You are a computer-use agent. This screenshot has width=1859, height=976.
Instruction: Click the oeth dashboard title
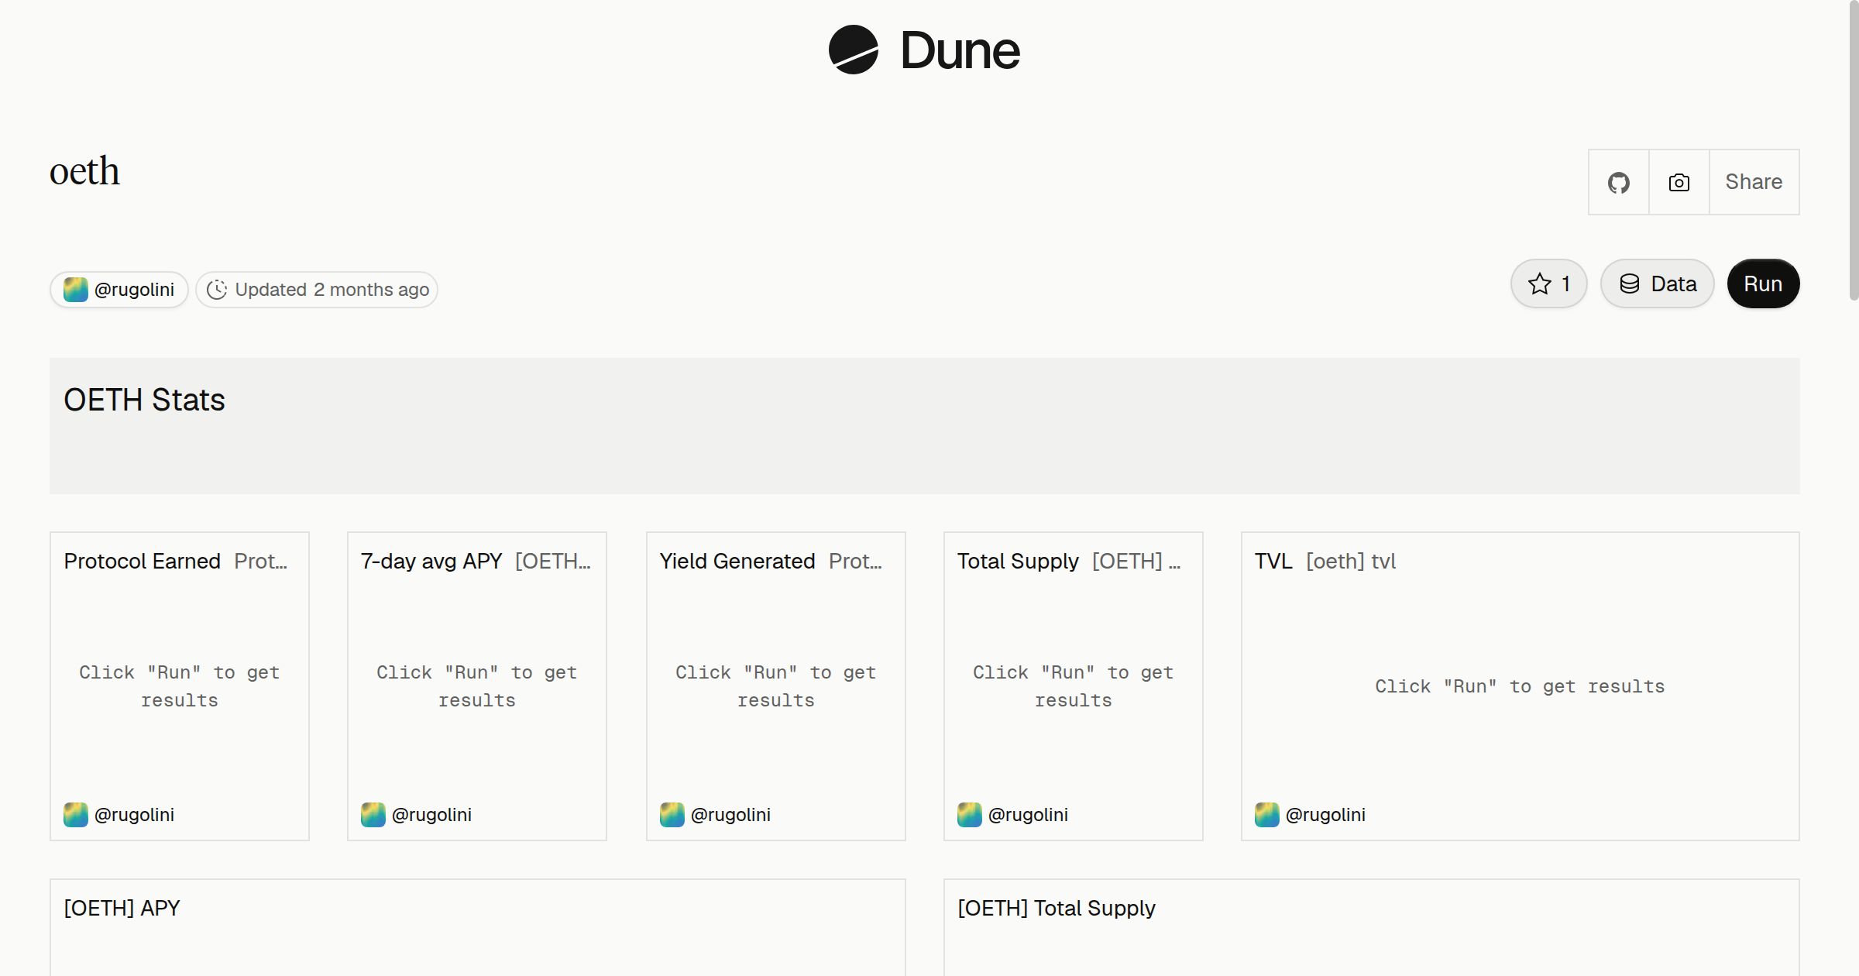coord(84,171)
